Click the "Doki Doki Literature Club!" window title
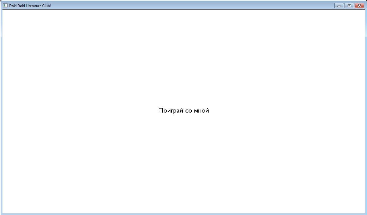The height and width of the screenshot is (215, 367). pyautogui.click(x=30, y=6)
